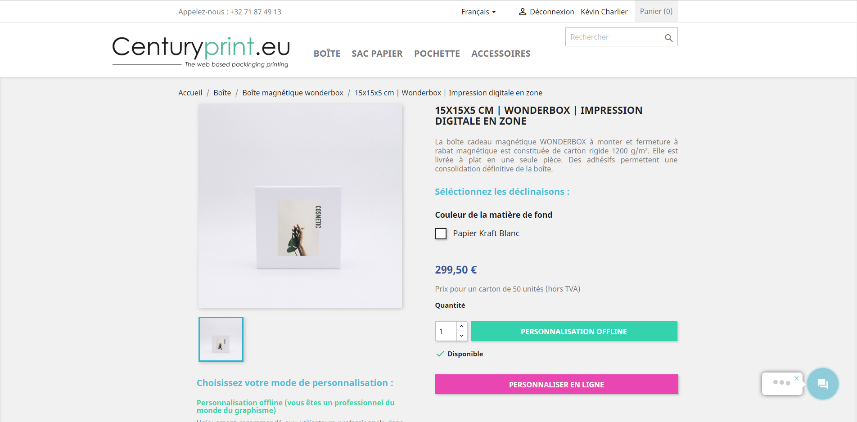Open the ACCESSOIRES menu
This screenshot has height=422, width=857.
pyautogui.click(x=501, y=54)
